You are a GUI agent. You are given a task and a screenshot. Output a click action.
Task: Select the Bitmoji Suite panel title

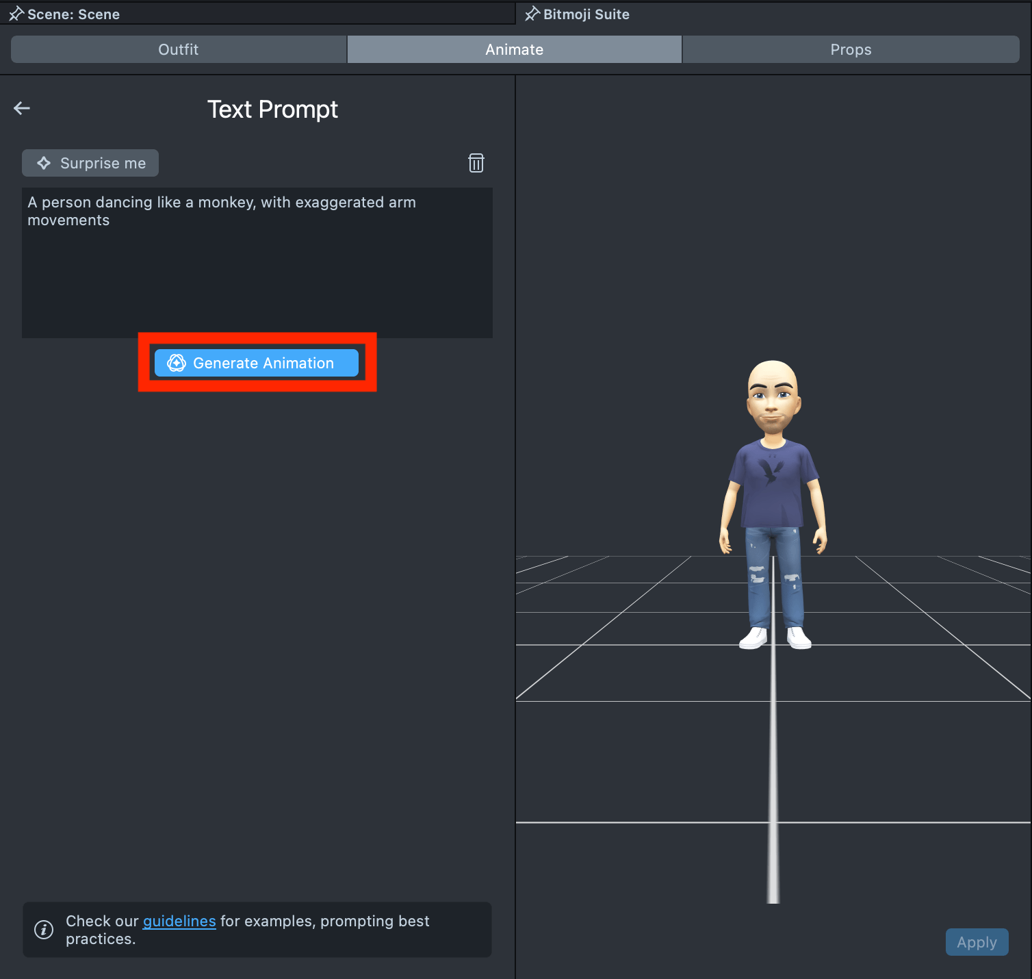[586, 14]
